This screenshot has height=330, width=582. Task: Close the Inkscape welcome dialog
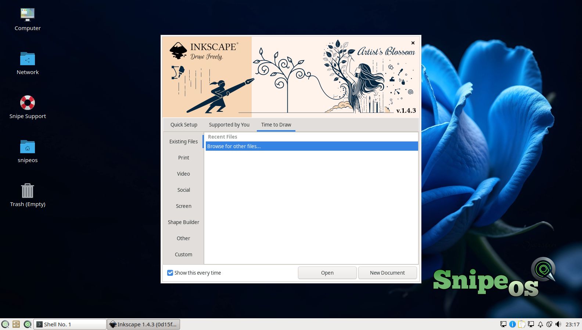[413, 43]
